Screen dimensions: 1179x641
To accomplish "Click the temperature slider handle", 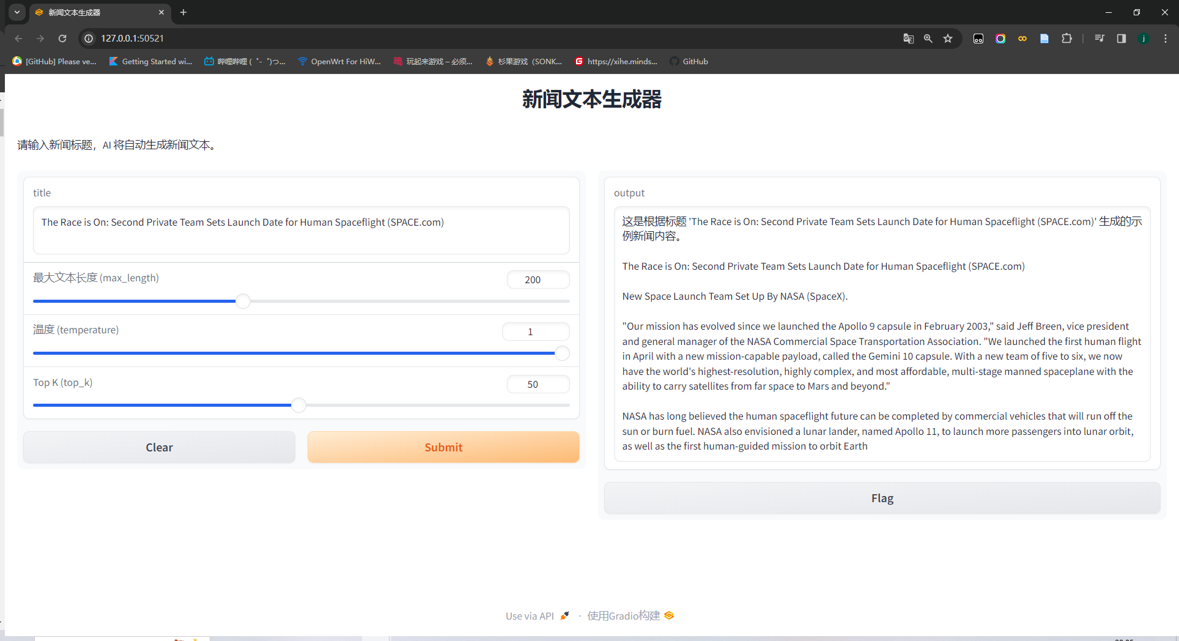I will tap(562, 353).
